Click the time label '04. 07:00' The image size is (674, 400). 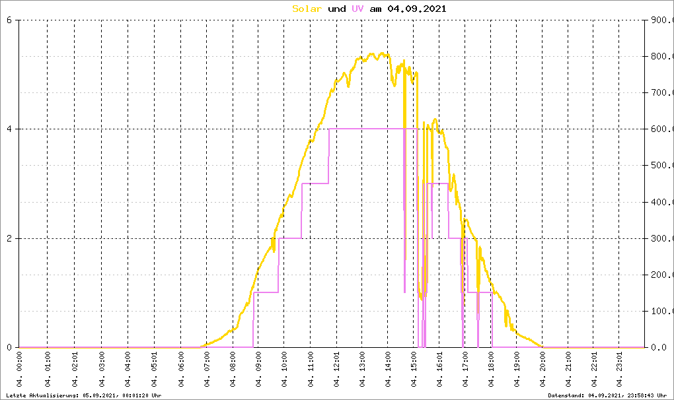click(206, 370)
